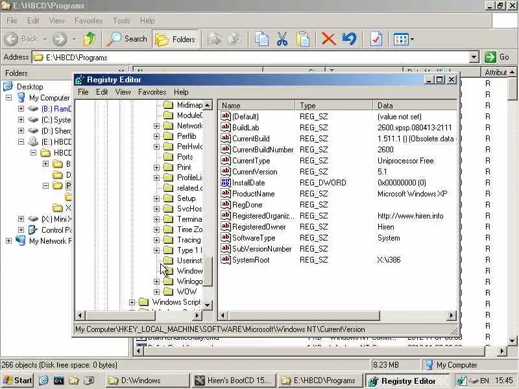Click the Go button beside the address bar
The image size is (519, 389).
pos(497,57)
